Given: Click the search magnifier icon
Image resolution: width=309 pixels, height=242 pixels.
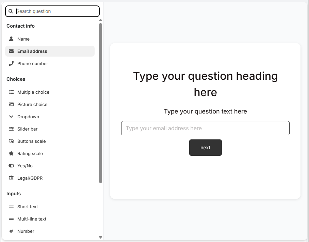Looking at the screenshot, I should pyautogui.click(x=10, y=11).
